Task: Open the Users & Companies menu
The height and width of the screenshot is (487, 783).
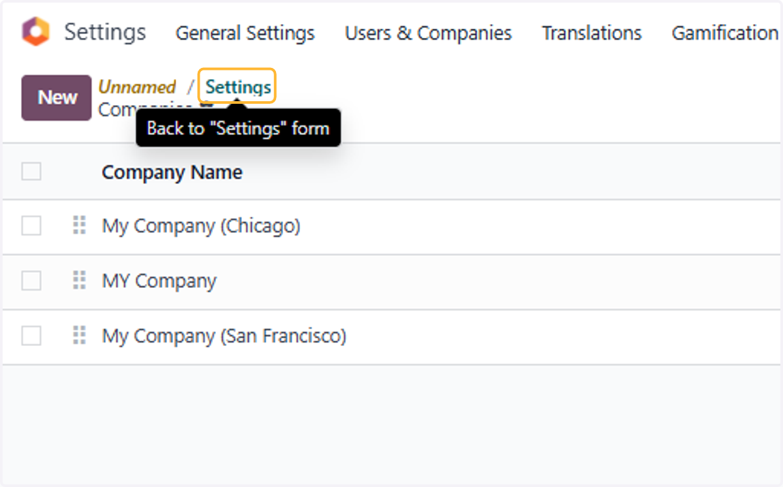Action: pyautogui.click(x=428, y=33)
